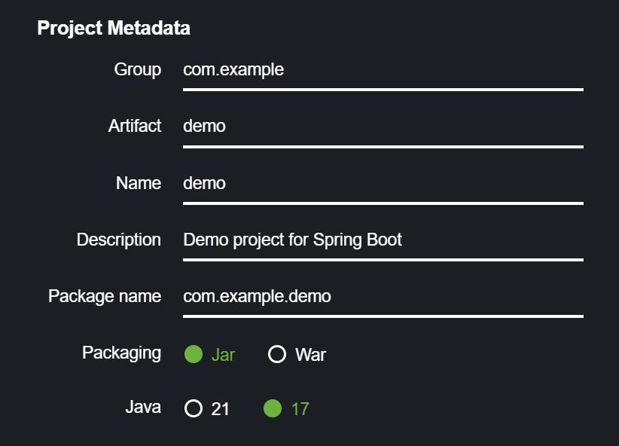Click the "Description" field label

[119, 240]
